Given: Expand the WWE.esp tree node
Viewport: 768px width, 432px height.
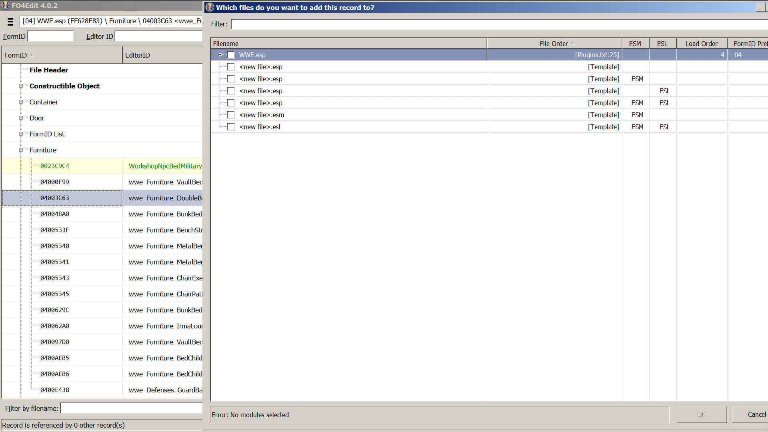Looking at the screenshot, I should point(220,55).
